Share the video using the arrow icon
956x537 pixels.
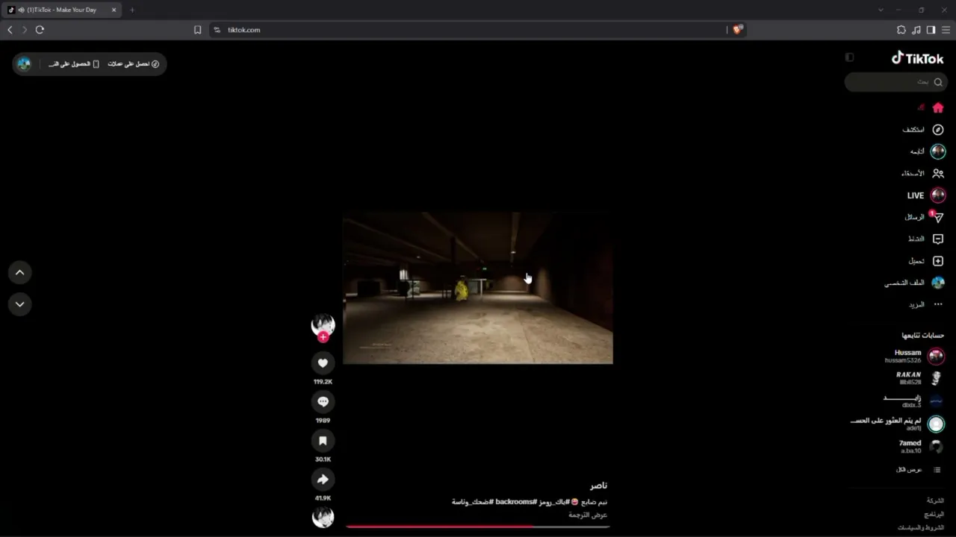tap(323, 480)
